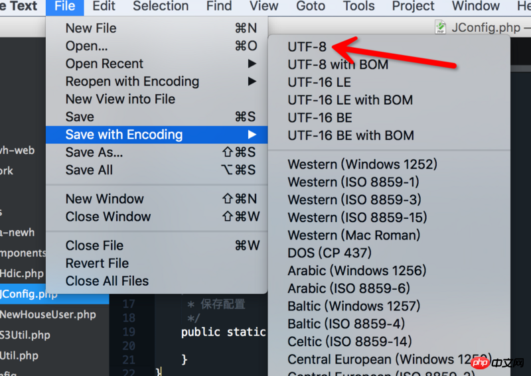Select Save All menu item
This screenshot has height=376, width=531.
click(89, 170)
